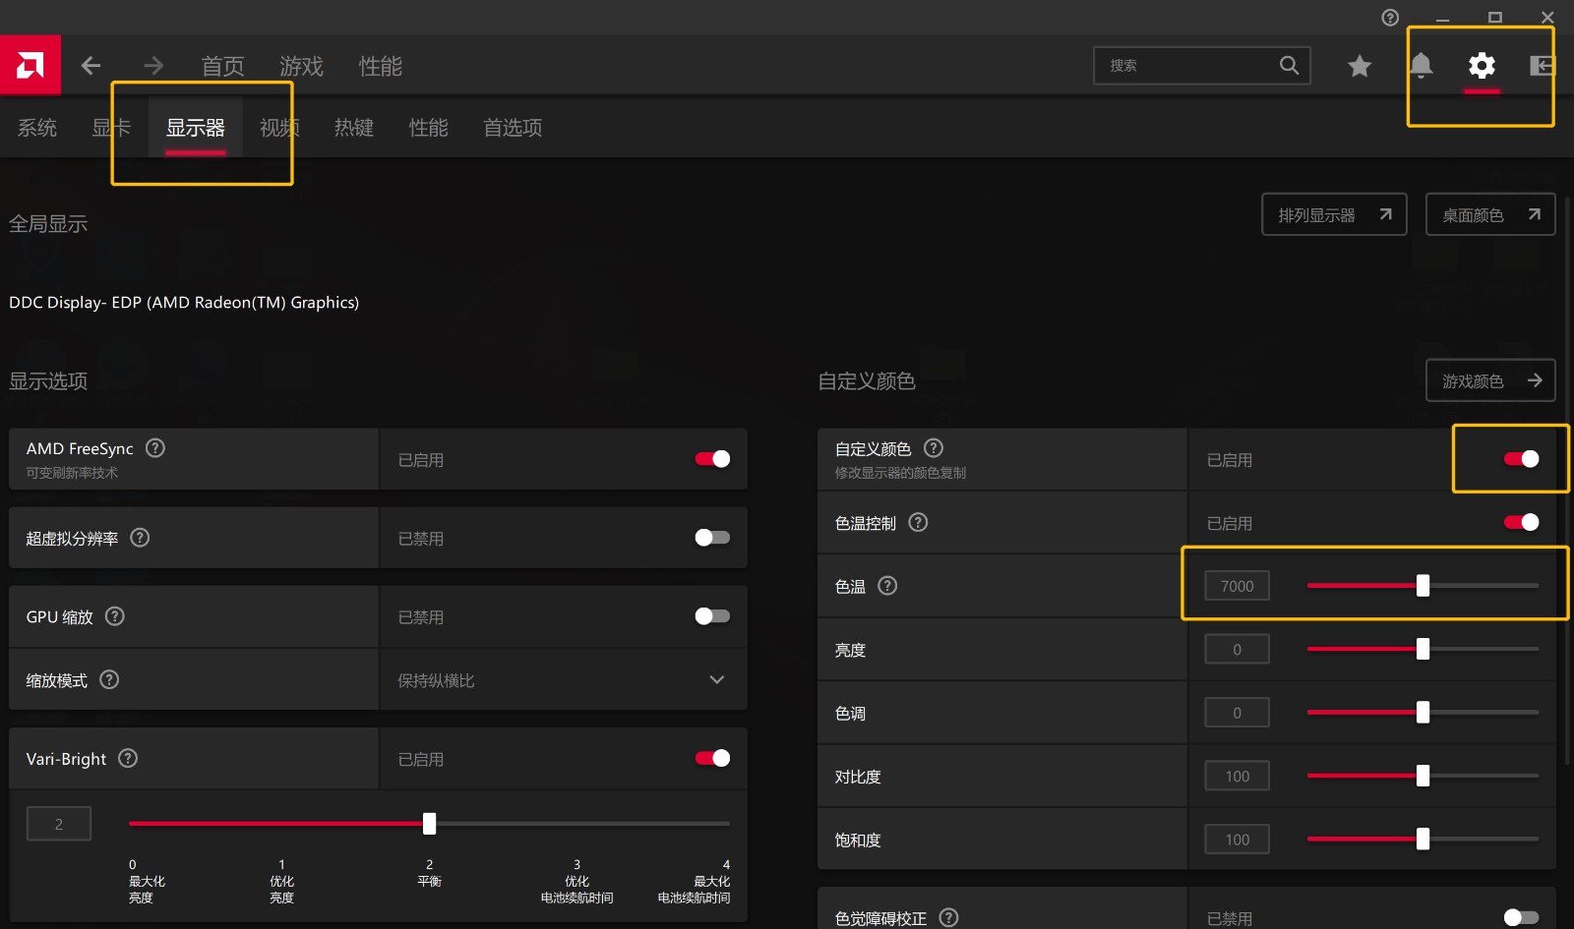
Task: Click the search magnifier icon
Action: 1289,65
